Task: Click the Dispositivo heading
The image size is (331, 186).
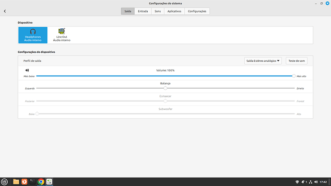Action: pos(25,23)
